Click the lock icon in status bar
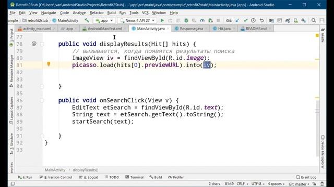The width and height of the screenshot is (334, 187). pyautogui.click(x=315, y=184)
